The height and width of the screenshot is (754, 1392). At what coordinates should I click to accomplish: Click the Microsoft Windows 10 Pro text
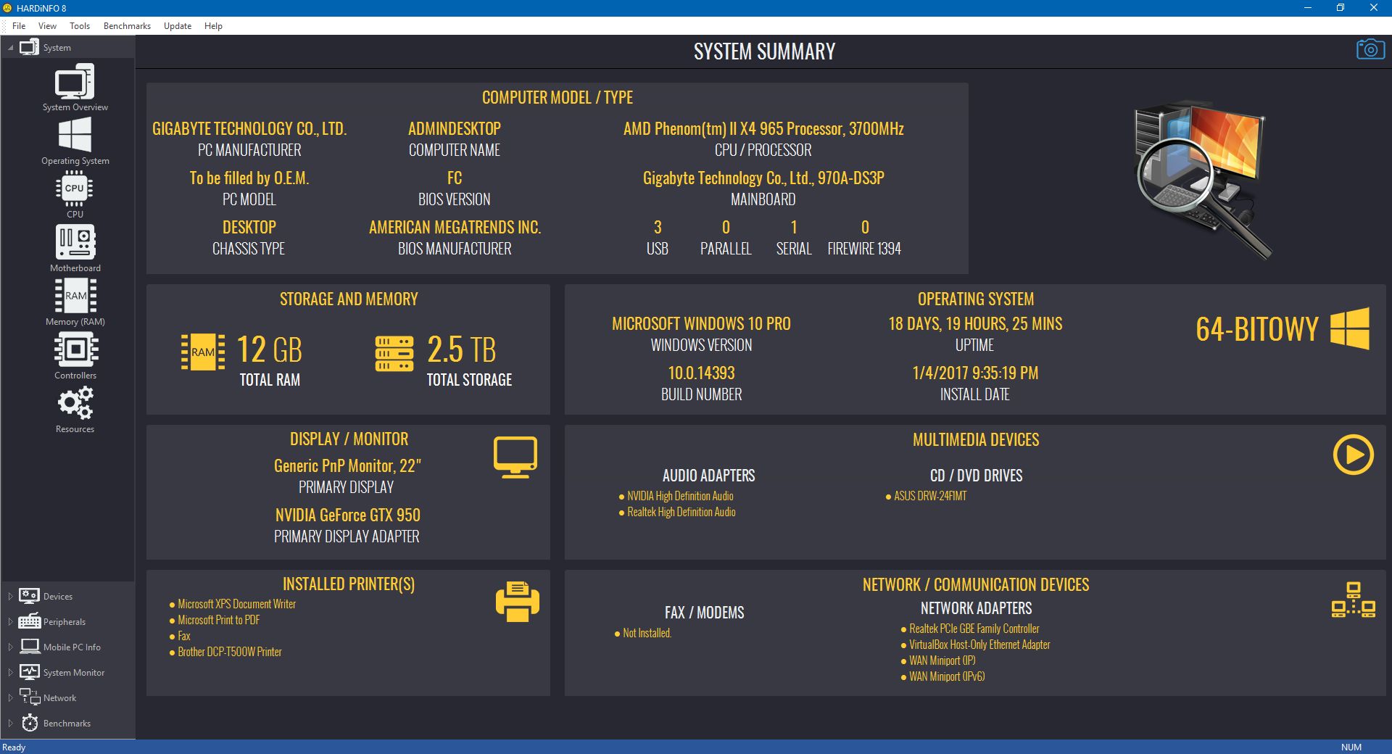(701, 324)
